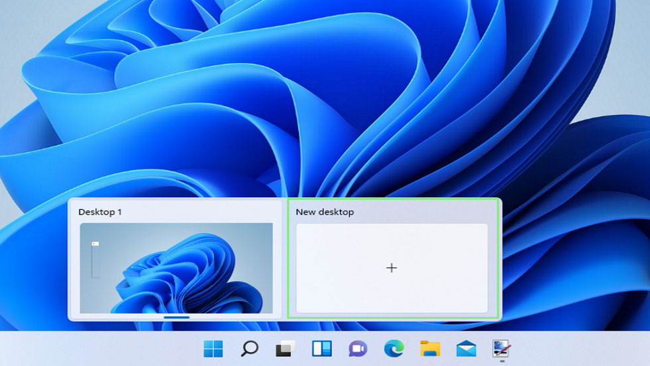Launch Teams Chat from taskbar
This screenshot has width=650, height=366.
point(358,349)
